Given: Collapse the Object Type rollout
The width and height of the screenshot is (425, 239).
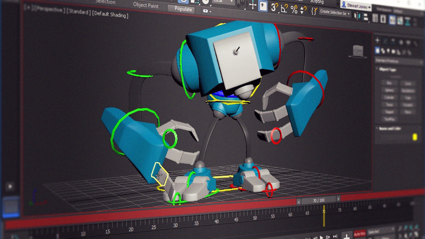Looking at the screenshot, I should (387, 69).
